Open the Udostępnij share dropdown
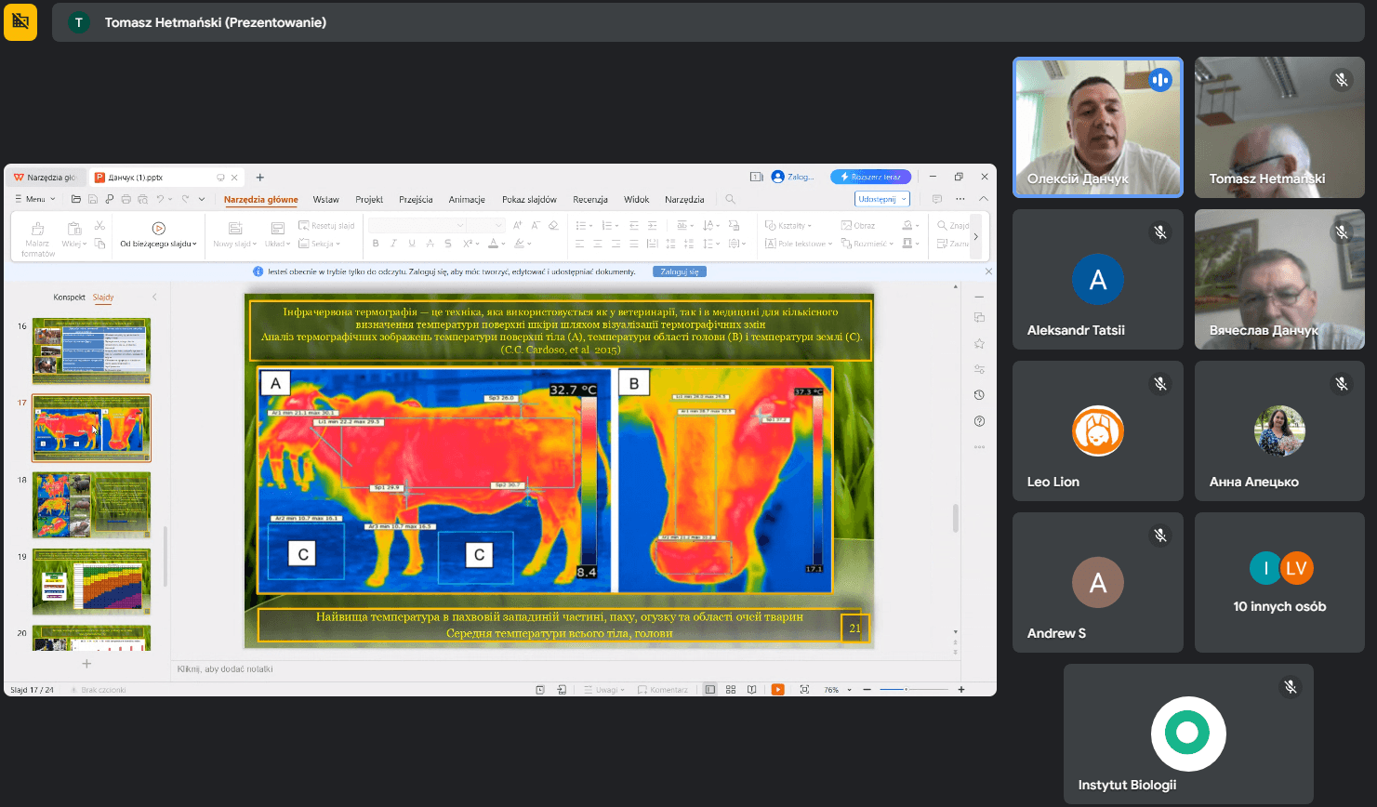This screenshot has width=1377, height=807. coord(881,199)
